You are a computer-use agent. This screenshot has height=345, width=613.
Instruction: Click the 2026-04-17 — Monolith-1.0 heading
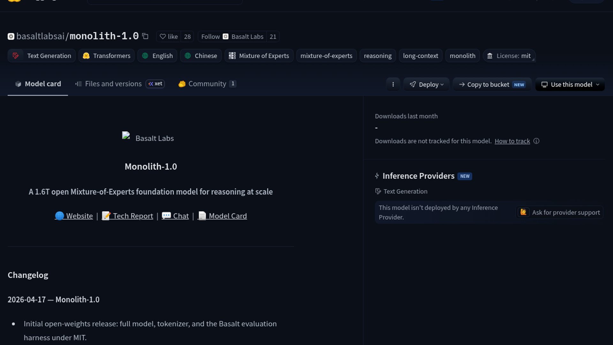pyautogui.click(x=53, y=300)
